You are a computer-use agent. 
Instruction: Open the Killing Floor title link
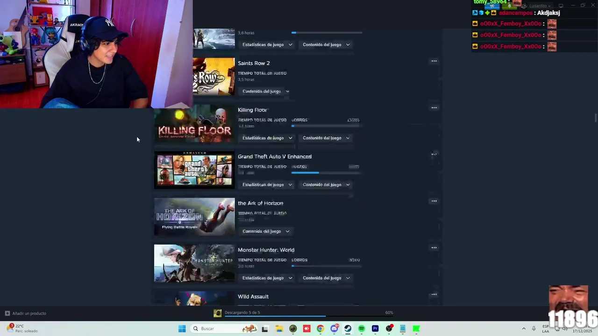coord(252,110)
